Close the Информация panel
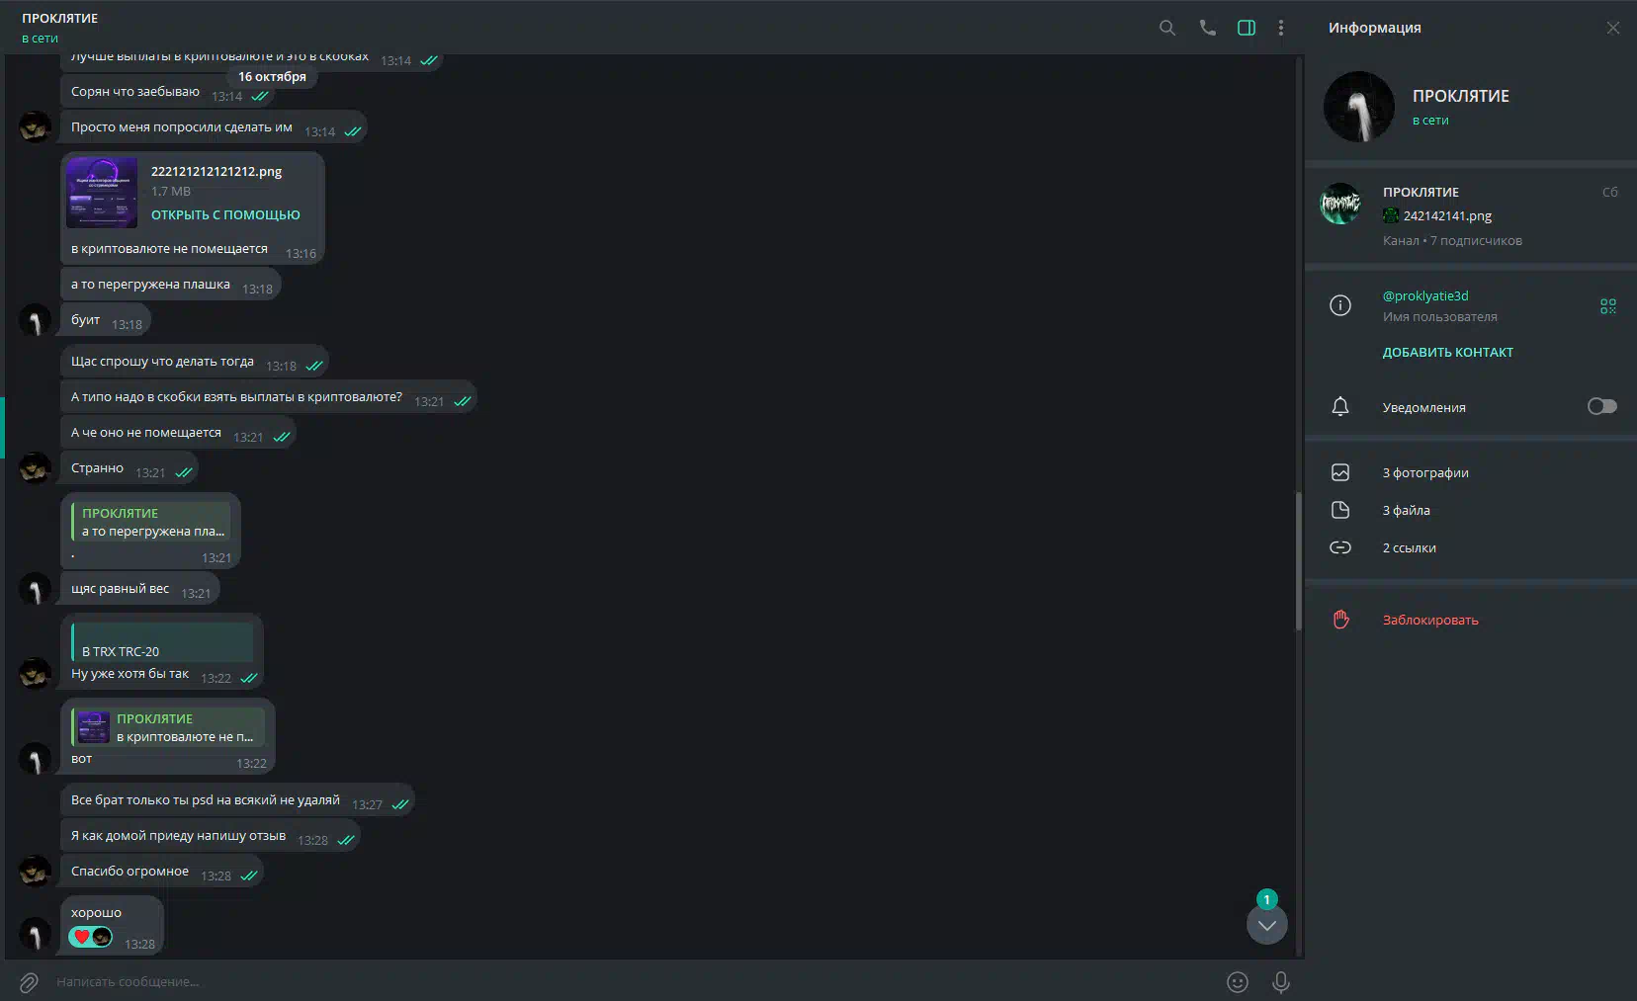This screenshot has width=1637, height=1001. pyautogui.click(x=1612, y=28)
